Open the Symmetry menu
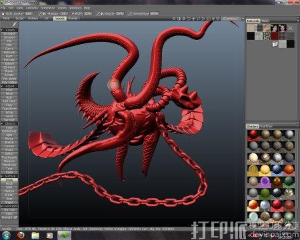Screen dimensions: 300x240 47,8
